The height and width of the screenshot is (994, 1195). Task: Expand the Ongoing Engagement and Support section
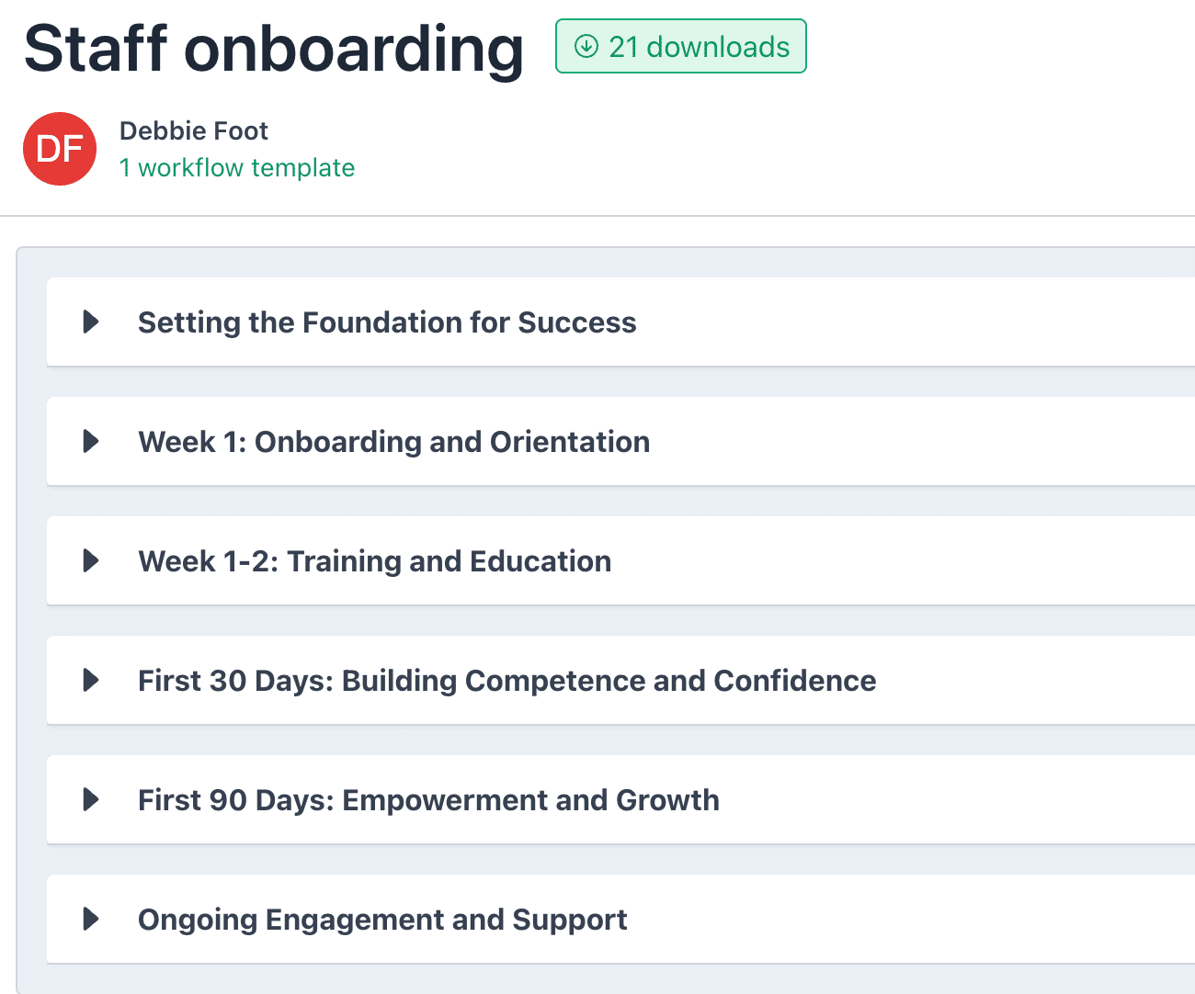coord(382,919)
